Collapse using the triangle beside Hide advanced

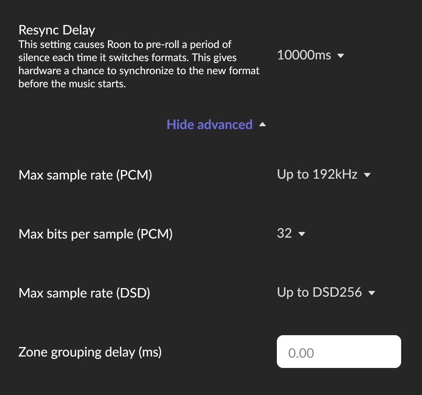(x=263, y=125)
